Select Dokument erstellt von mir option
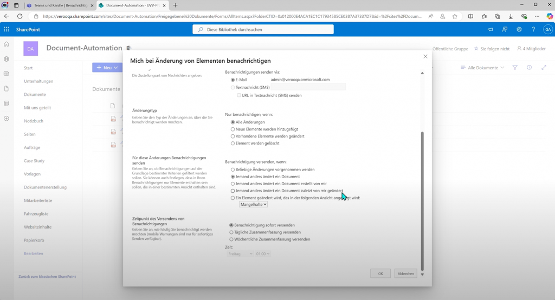The image size is (555, 300). point(233,184)
